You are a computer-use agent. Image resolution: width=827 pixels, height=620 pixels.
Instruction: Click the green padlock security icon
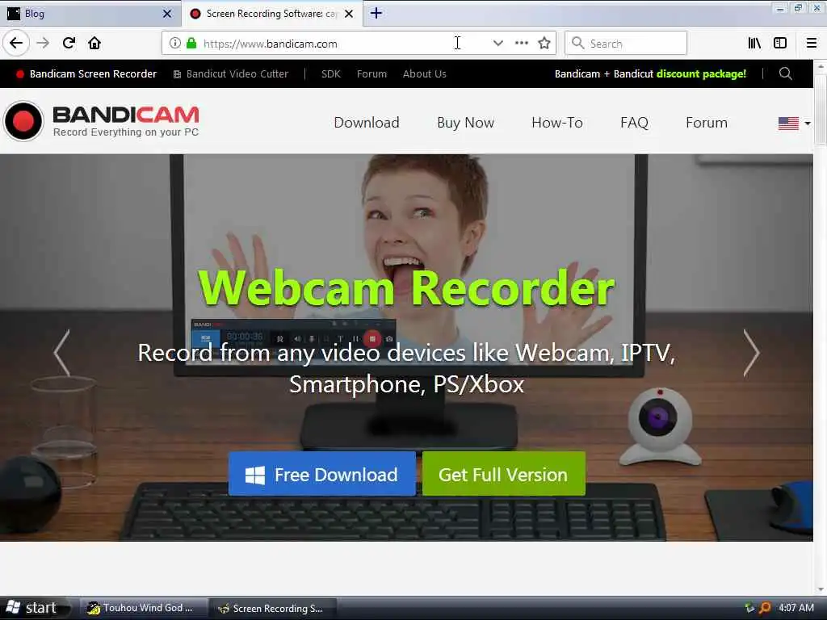pos(191,44)
